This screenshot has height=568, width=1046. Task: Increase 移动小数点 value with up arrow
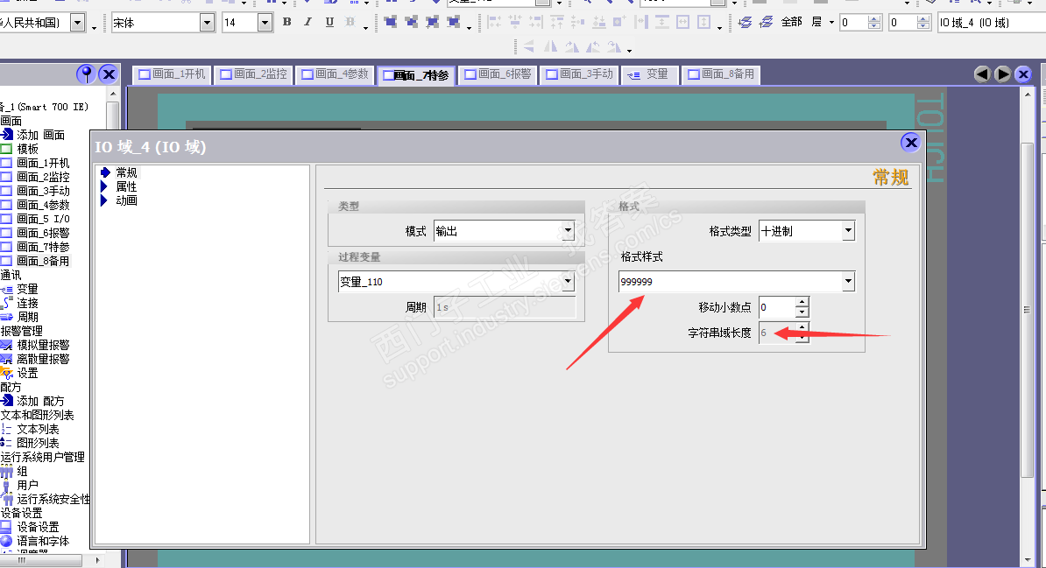802,302
